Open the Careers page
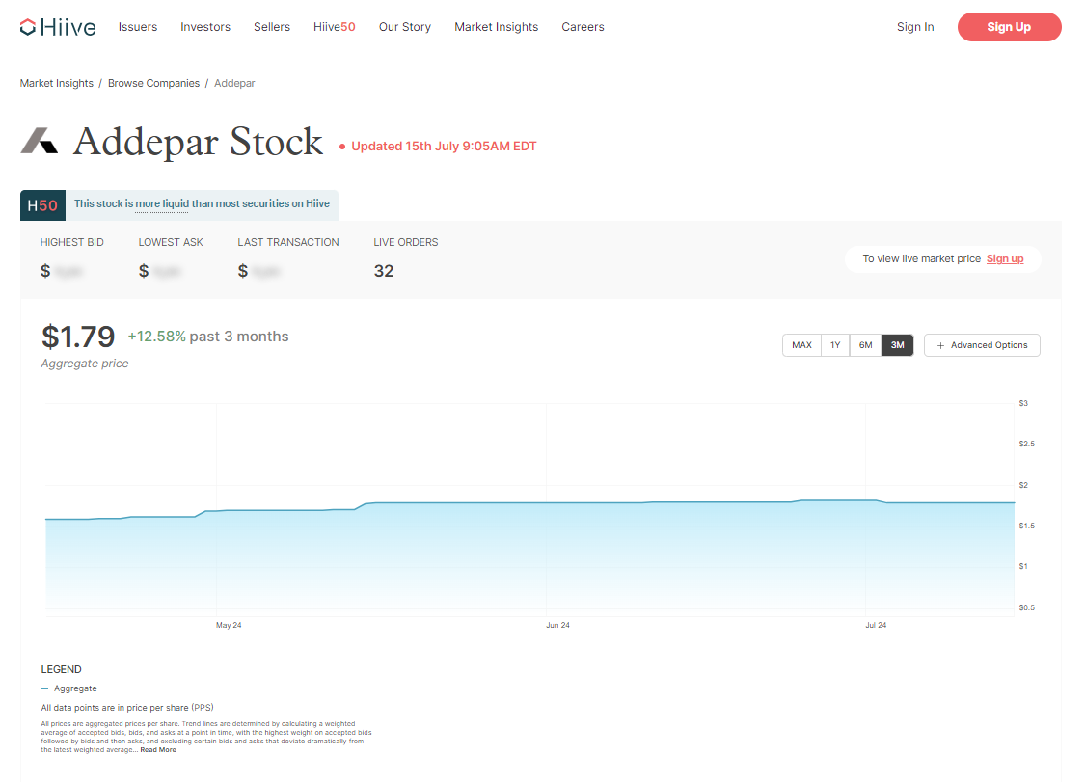1085x782 pixels. pyautogui.click(x=583, y=27)
